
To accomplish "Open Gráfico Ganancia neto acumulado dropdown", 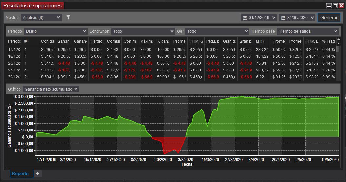I will [x=51, y=89].
